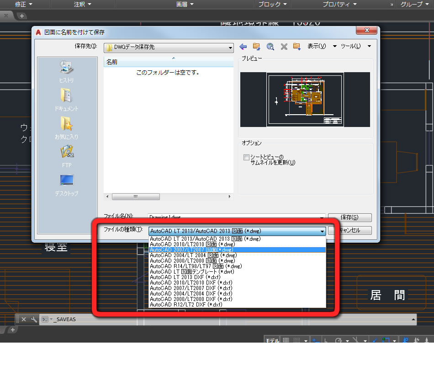Screen dimensions: 434x370
Task: Select AutoCAD R14/LT98/LT97 図面 (*.dwg) option
Action: pyautogui.click(x=237, y=266)
